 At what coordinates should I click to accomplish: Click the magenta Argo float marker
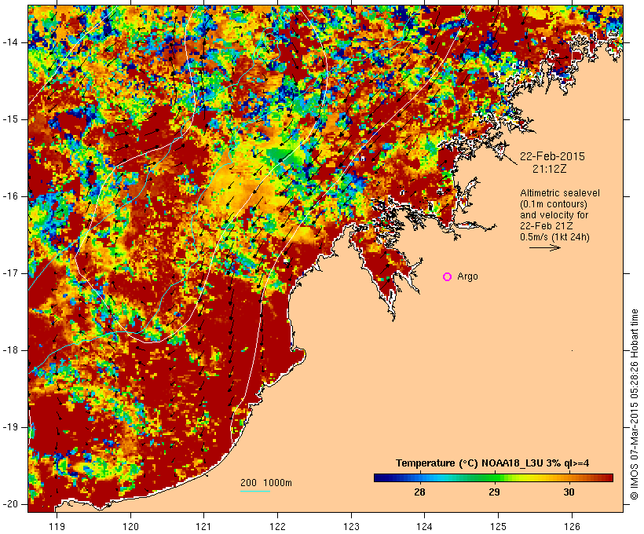(448, 277)
